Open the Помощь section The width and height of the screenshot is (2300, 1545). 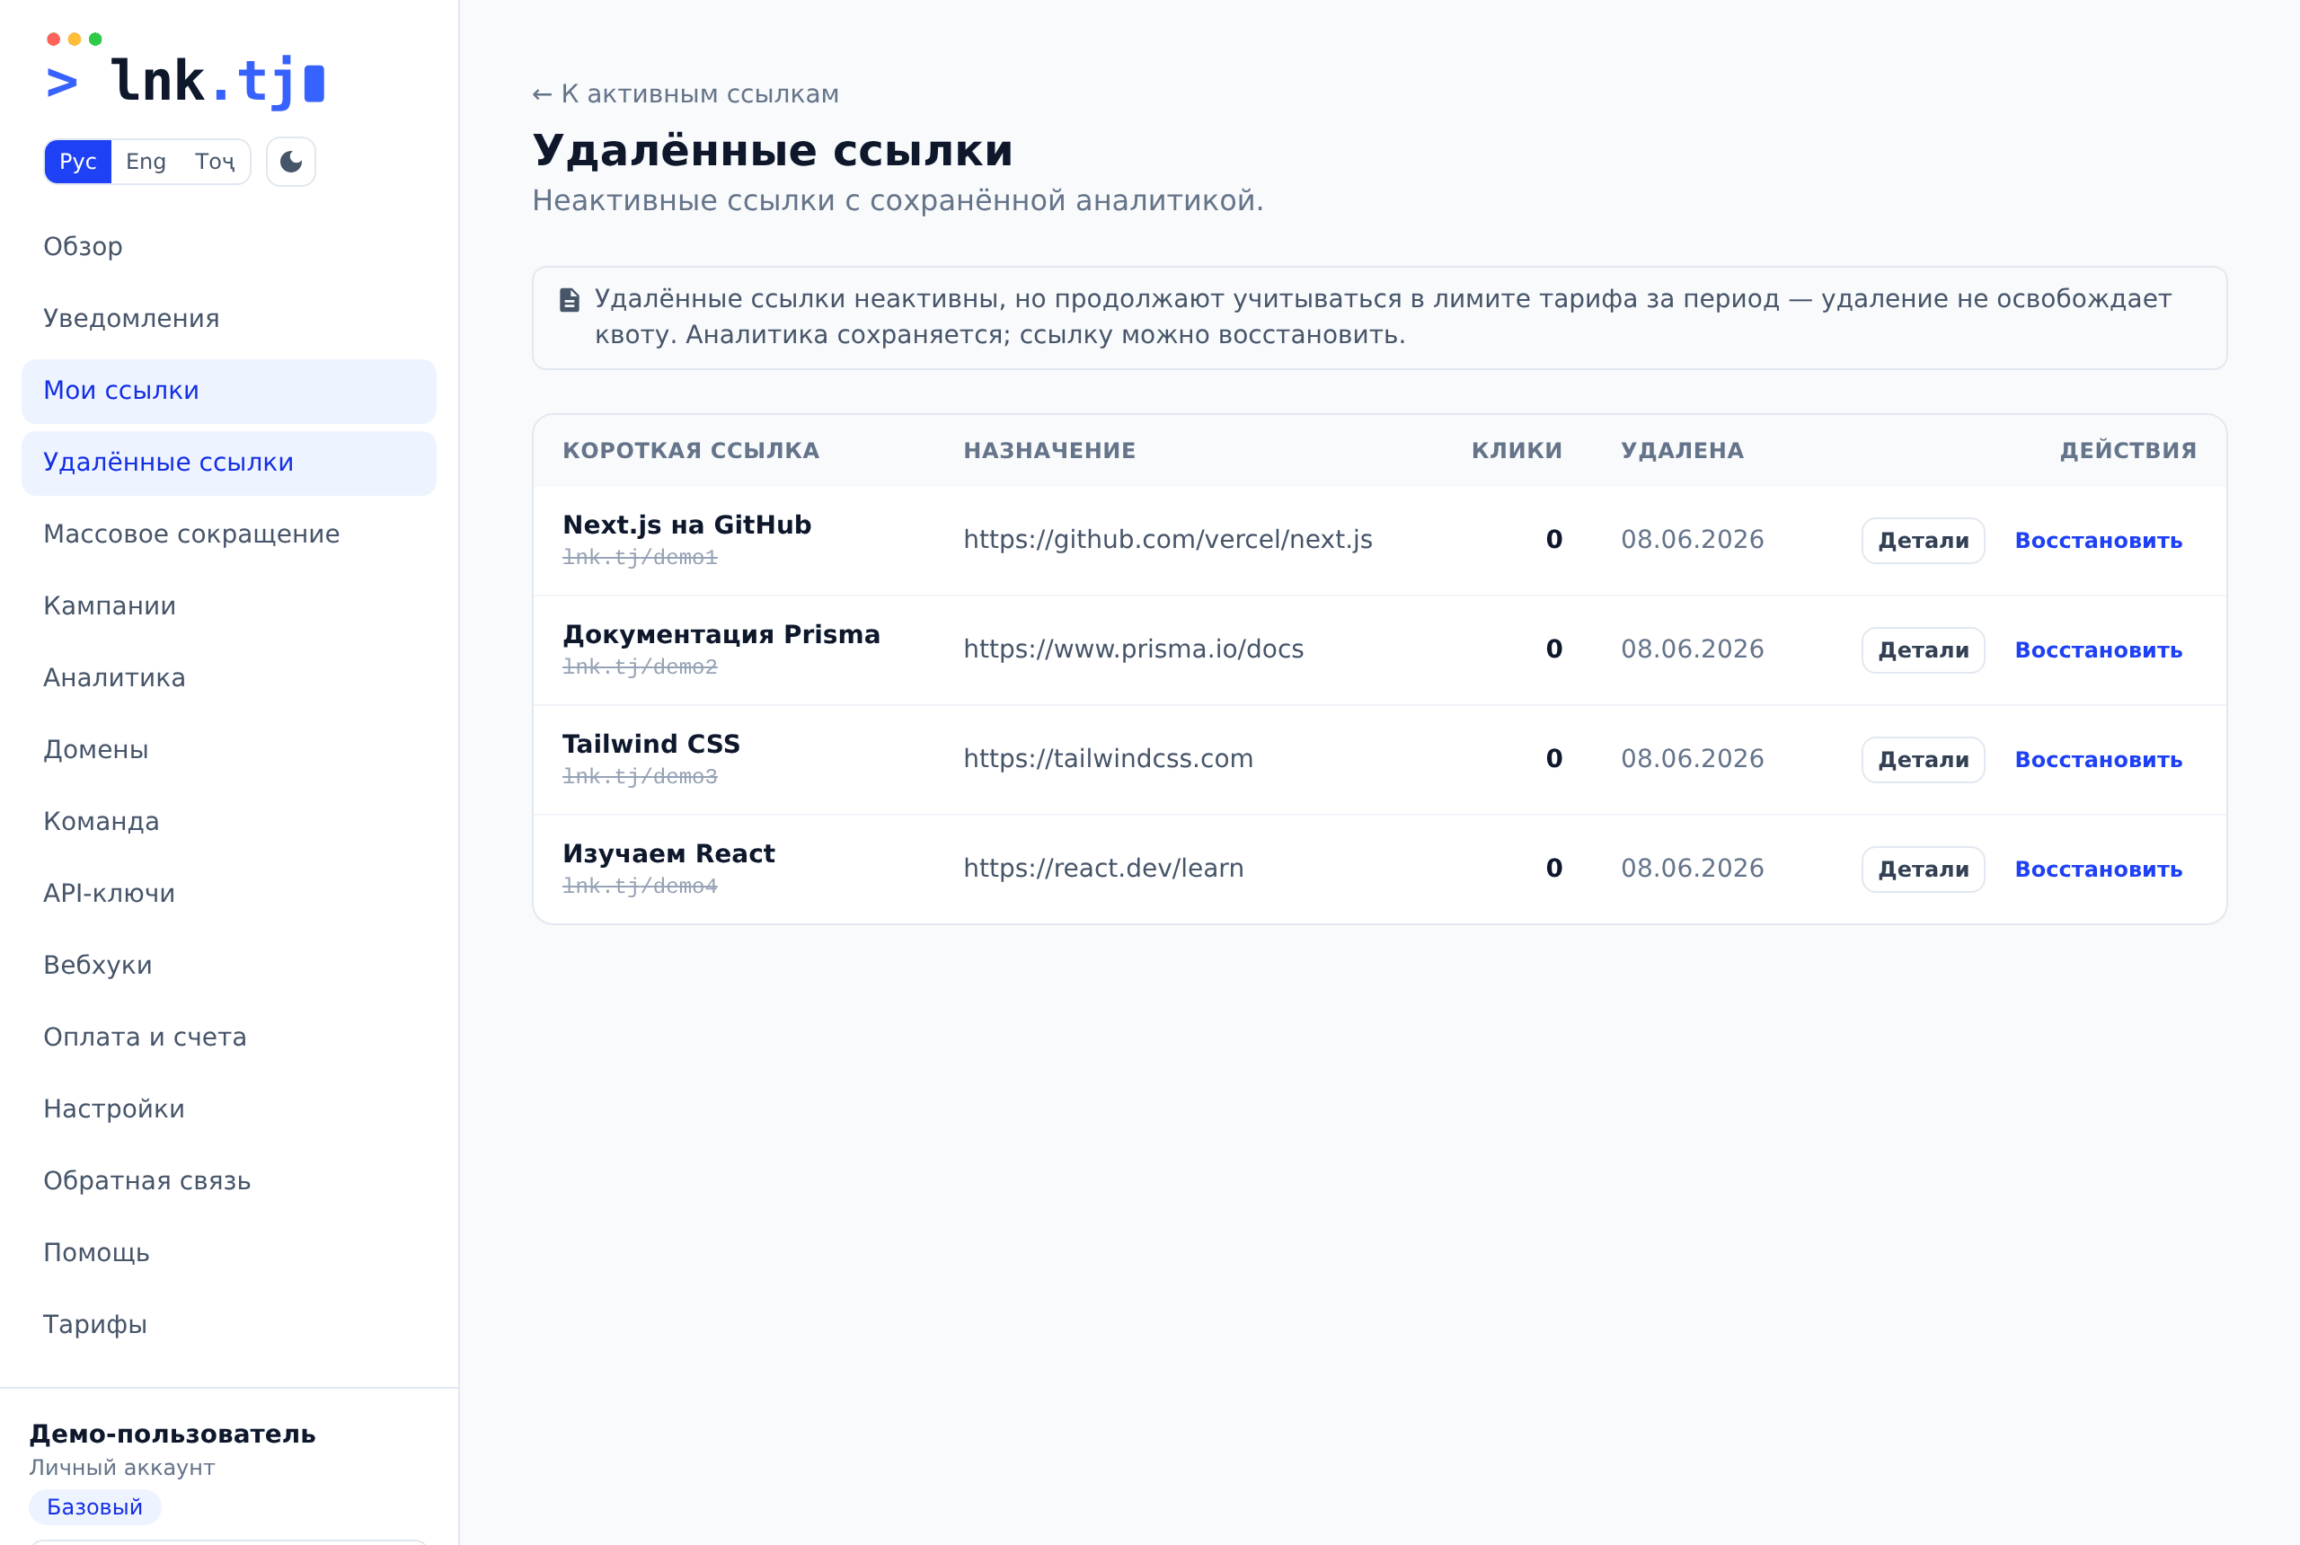(228, 1254)
